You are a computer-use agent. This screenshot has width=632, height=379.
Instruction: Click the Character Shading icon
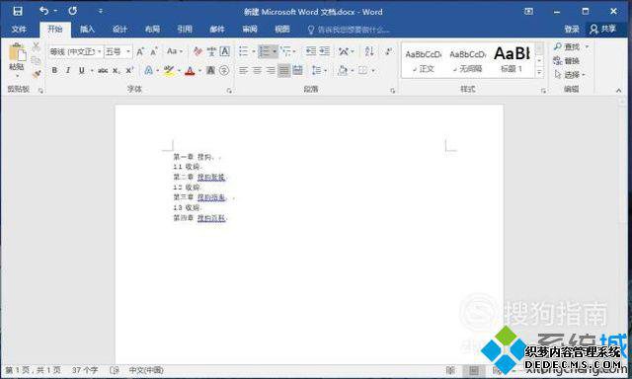click(210, 70)
